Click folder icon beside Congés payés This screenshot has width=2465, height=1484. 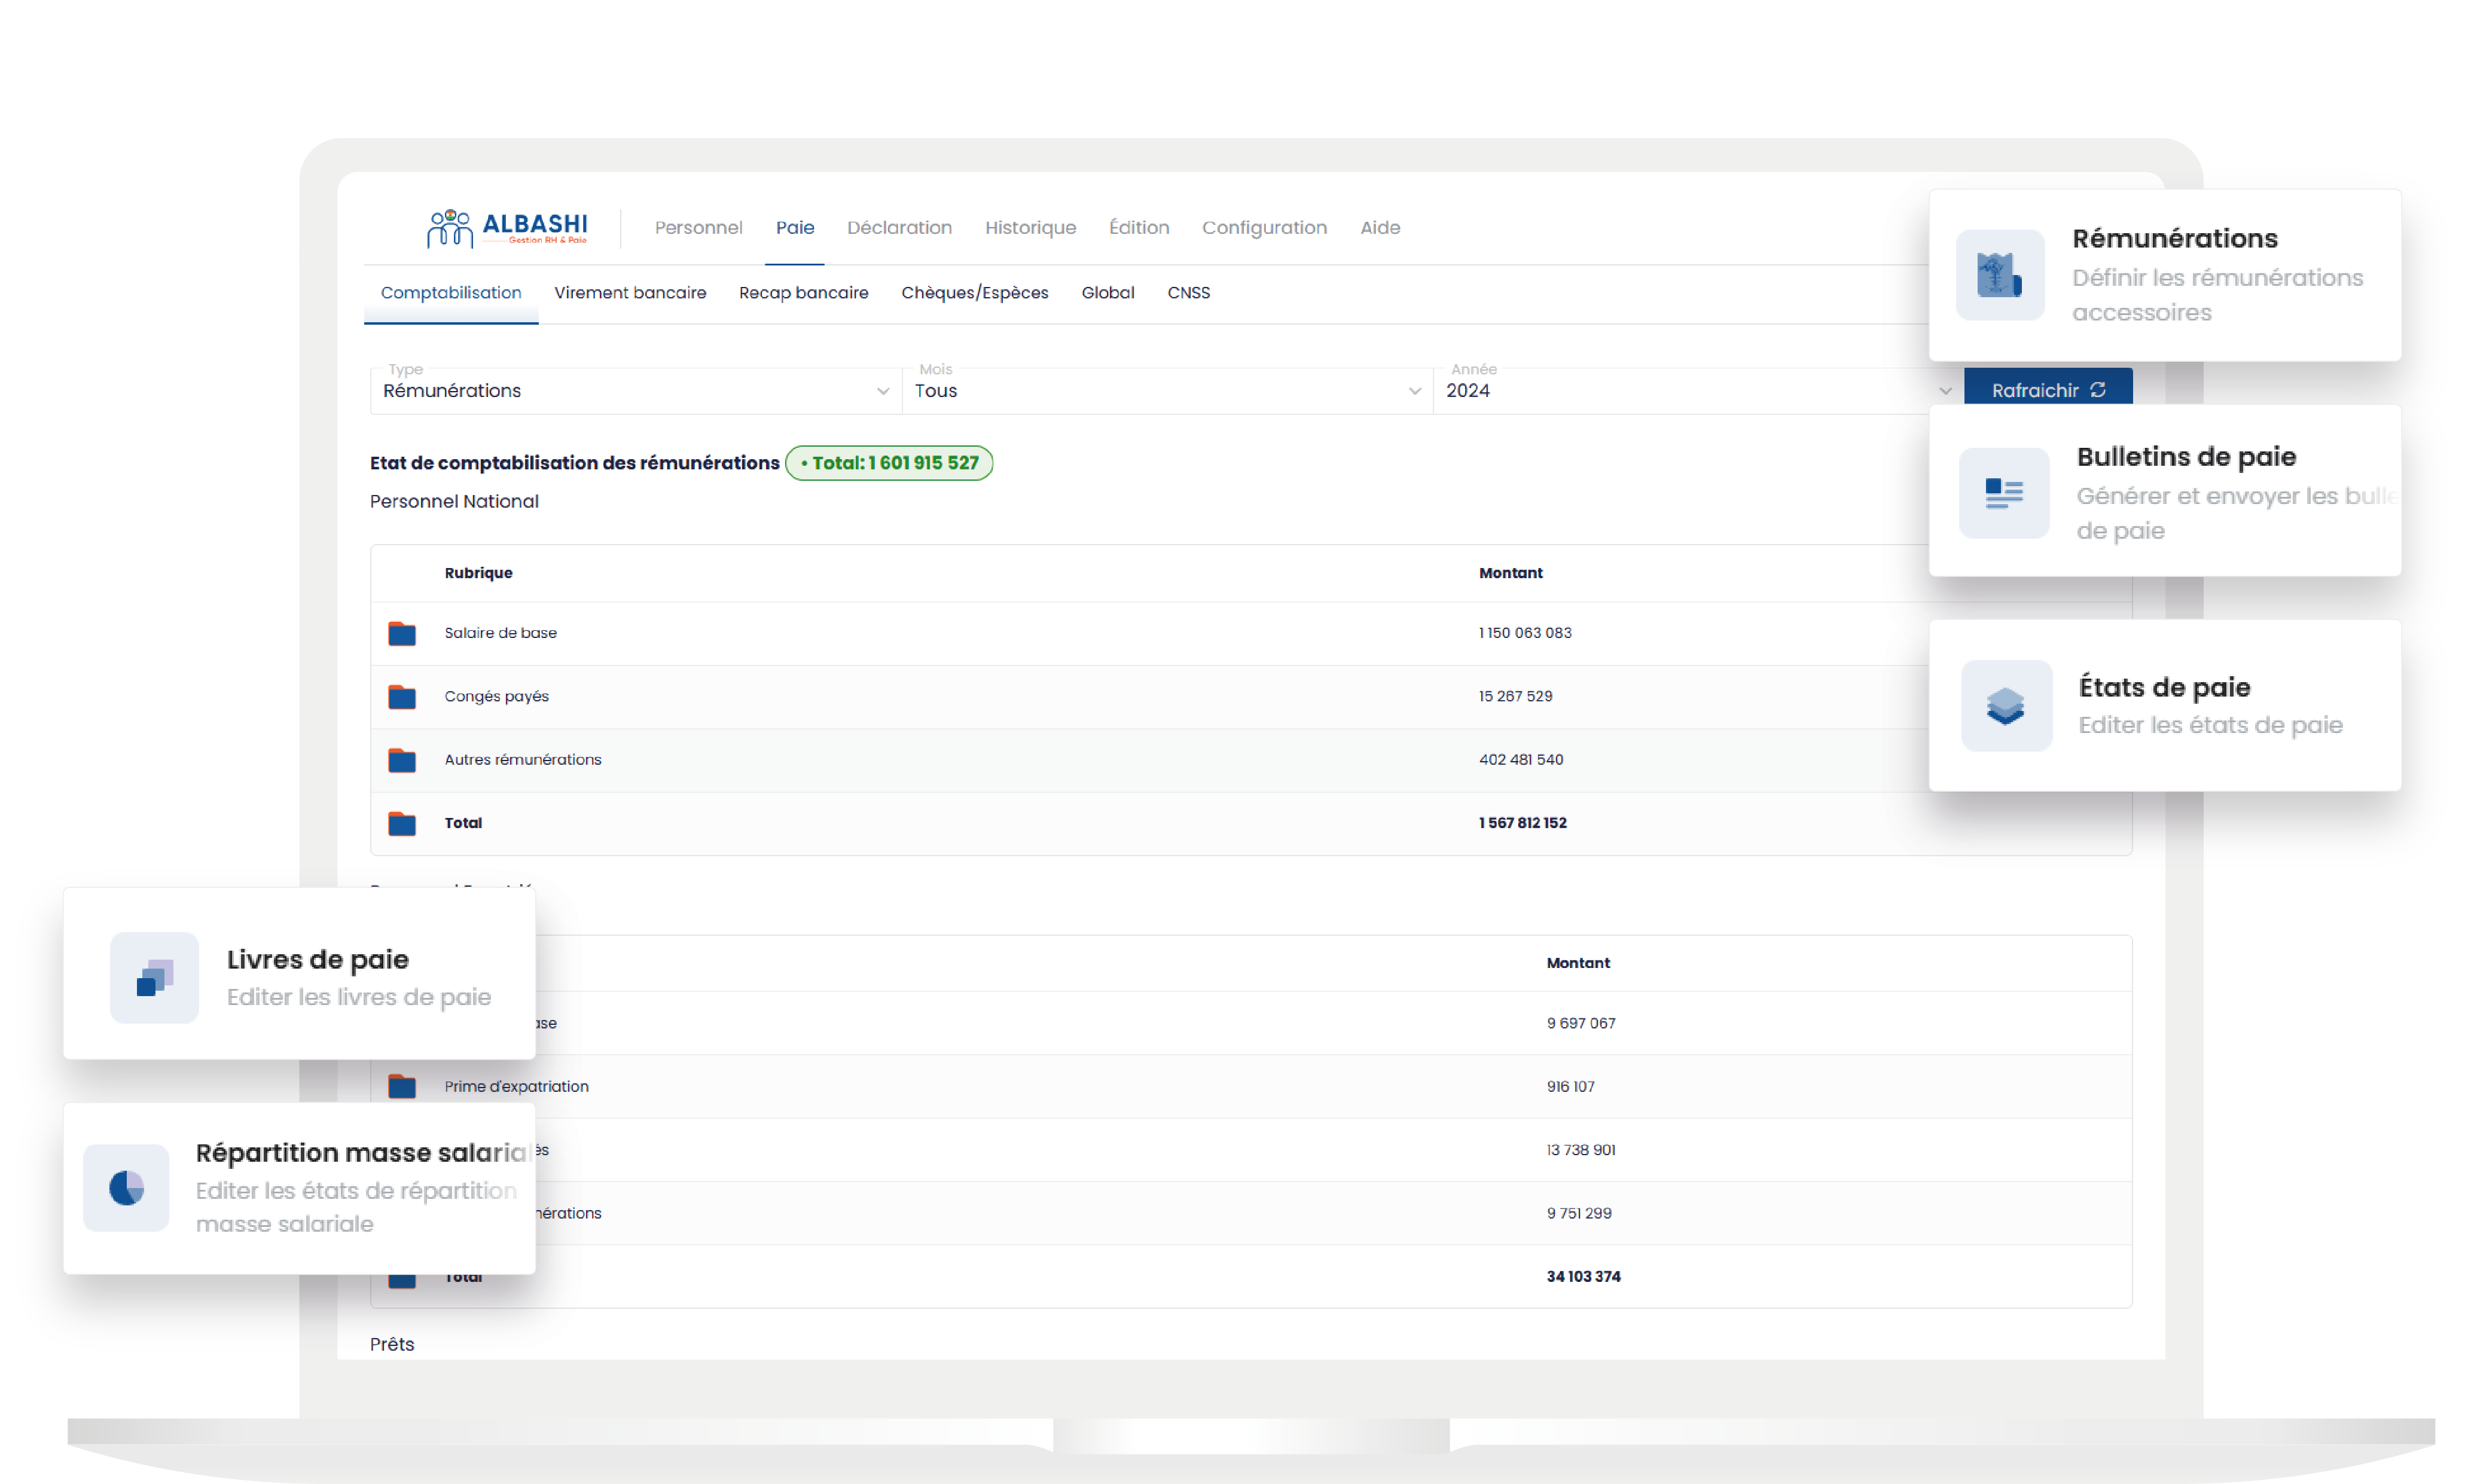pyautogui.click(x=402, y=697)
